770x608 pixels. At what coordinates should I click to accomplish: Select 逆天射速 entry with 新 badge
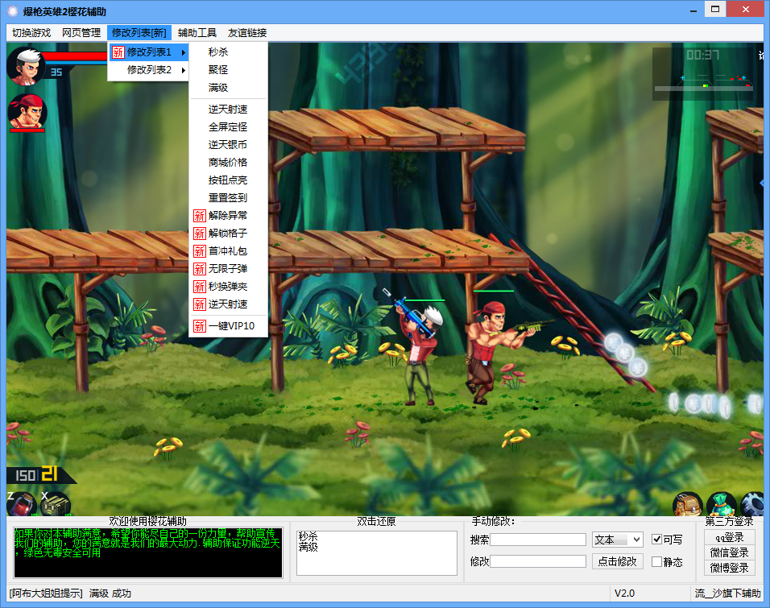(229, 304)
